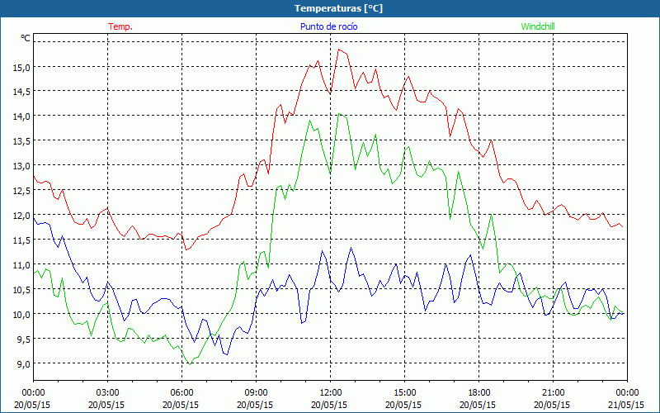Screen dimensions: 660x413
Task: Click the 12,0 y-axis value
Action: [21, 216]
